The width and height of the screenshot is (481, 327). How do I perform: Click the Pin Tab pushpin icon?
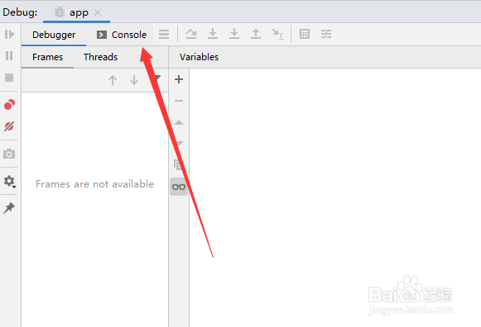coord(9,208)
